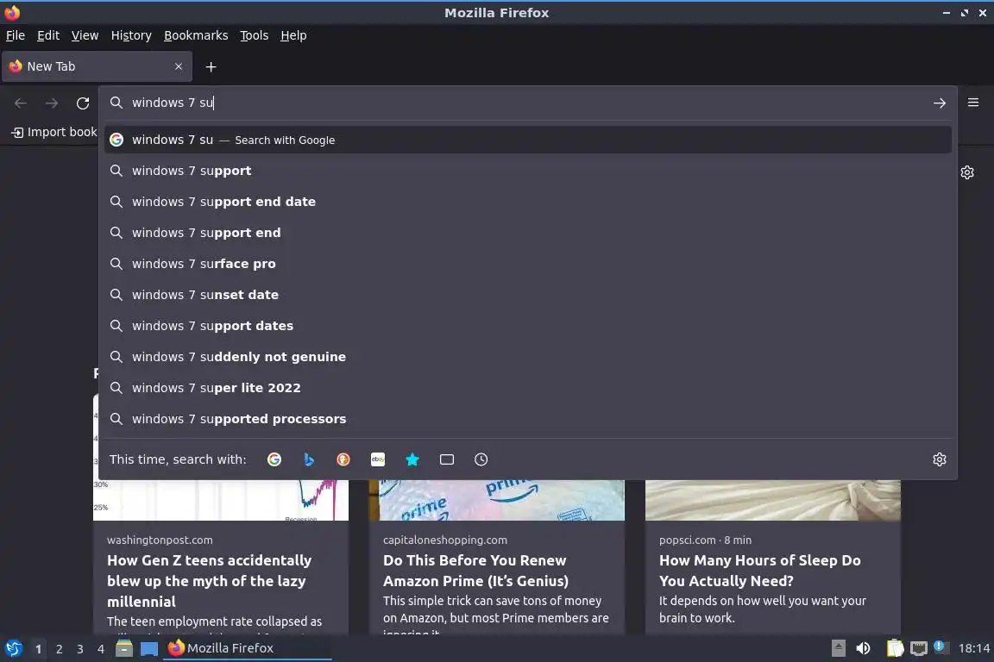
Task: Close the New Tab tab
Action: click(178, 66)
